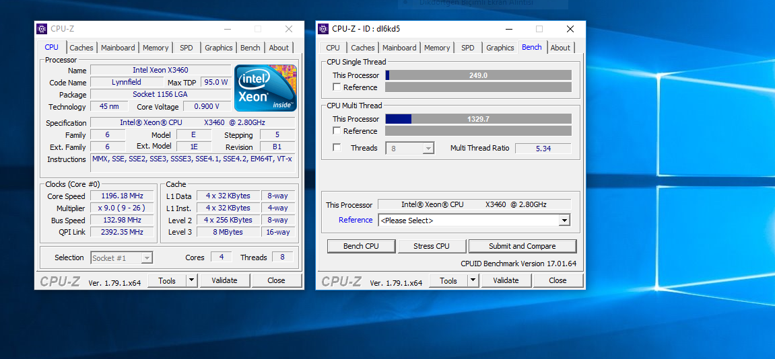Open About tab in left CPU-Z window
The width and height of the screenshot is (775, 359).
(279, 48)
